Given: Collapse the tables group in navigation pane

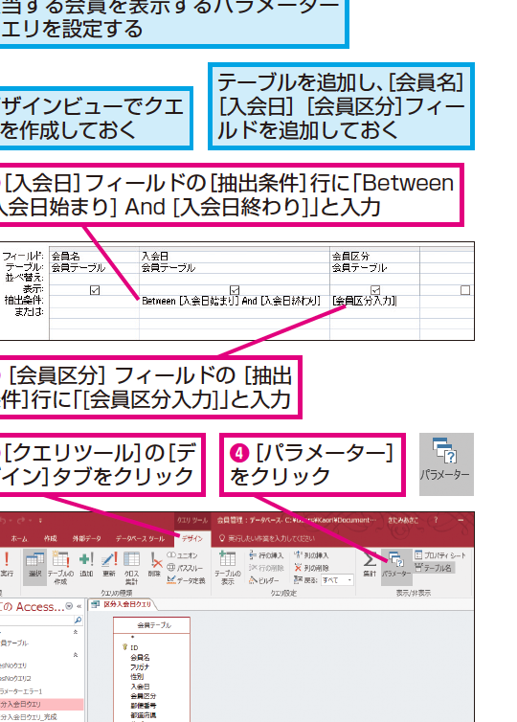Looking at the screenshot, I should 76,633.
